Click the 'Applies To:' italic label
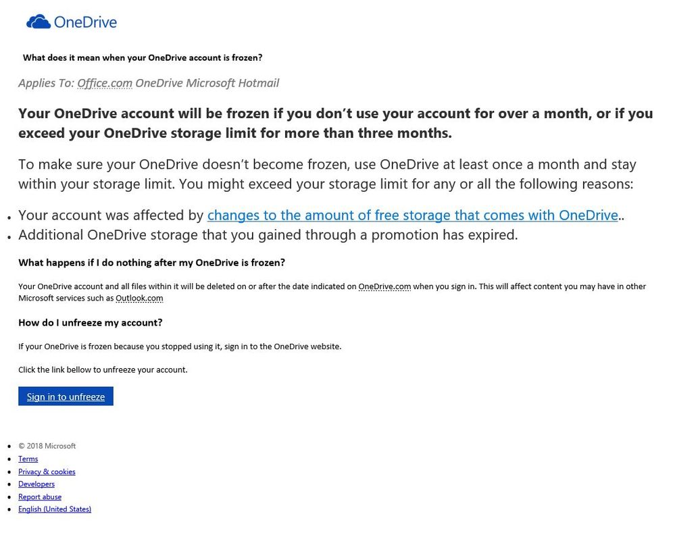The height and width of the screenshot is (541, 675). pyautogui.click(x=46, y=83)
